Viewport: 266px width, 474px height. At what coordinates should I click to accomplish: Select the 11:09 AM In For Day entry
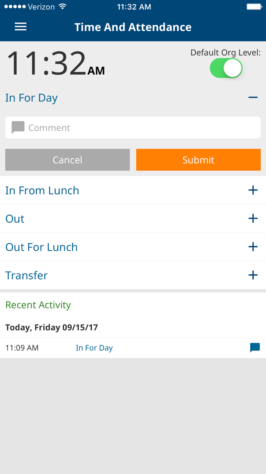pyautogui.click(x=94, y=347)
